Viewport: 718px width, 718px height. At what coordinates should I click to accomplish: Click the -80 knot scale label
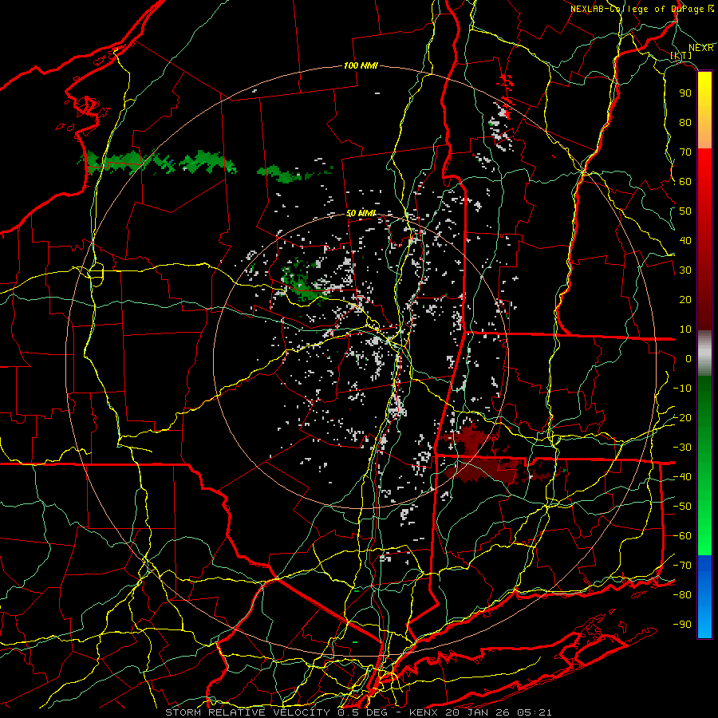[682, 595]
